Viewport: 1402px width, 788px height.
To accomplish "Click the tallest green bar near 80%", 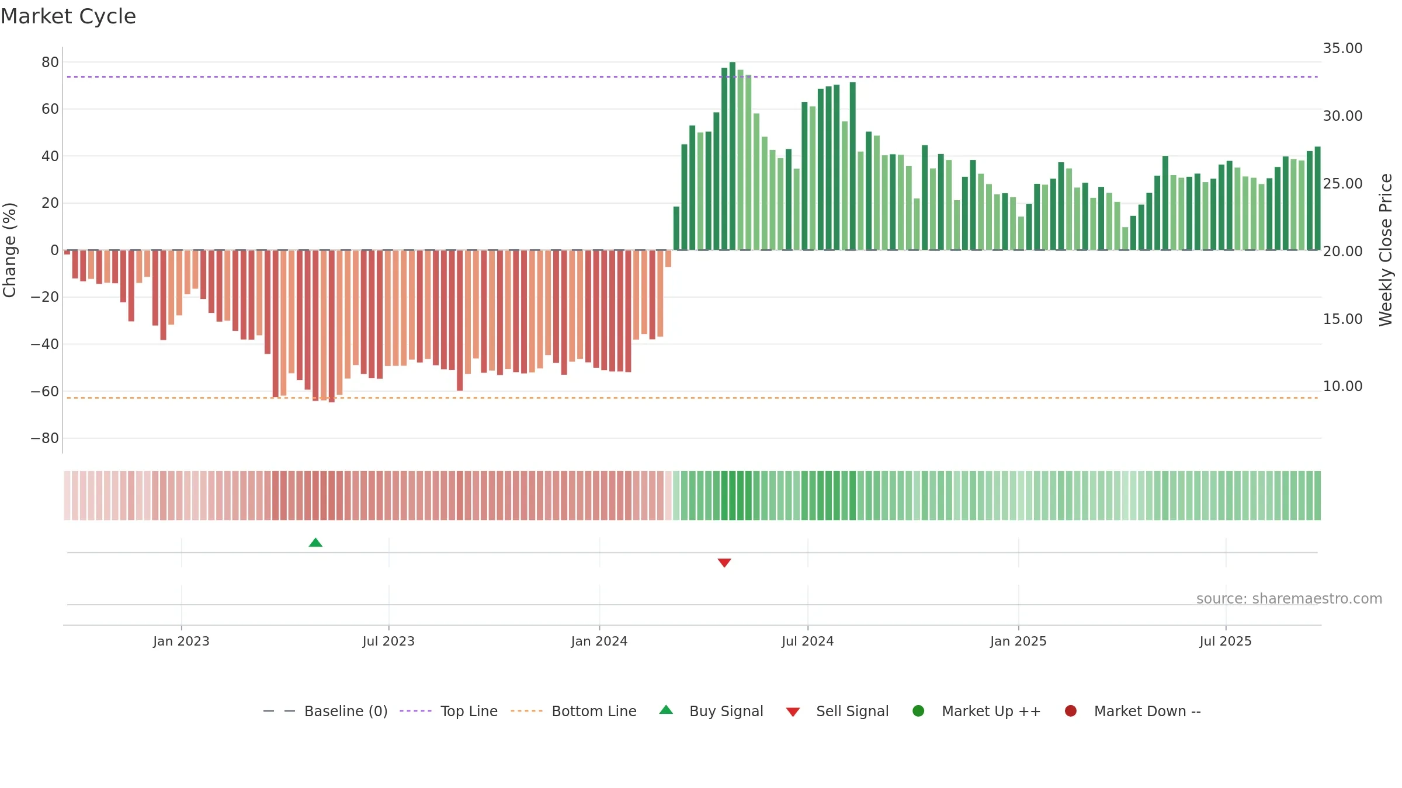I will coord(733,156).
